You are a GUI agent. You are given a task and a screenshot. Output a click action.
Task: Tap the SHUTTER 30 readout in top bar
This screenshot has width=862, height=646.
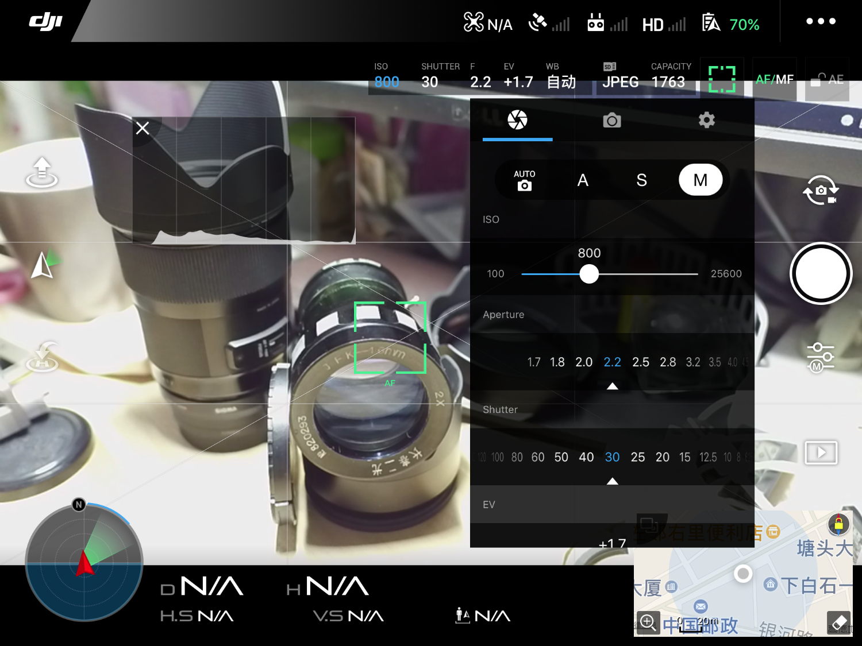(440, 76)
